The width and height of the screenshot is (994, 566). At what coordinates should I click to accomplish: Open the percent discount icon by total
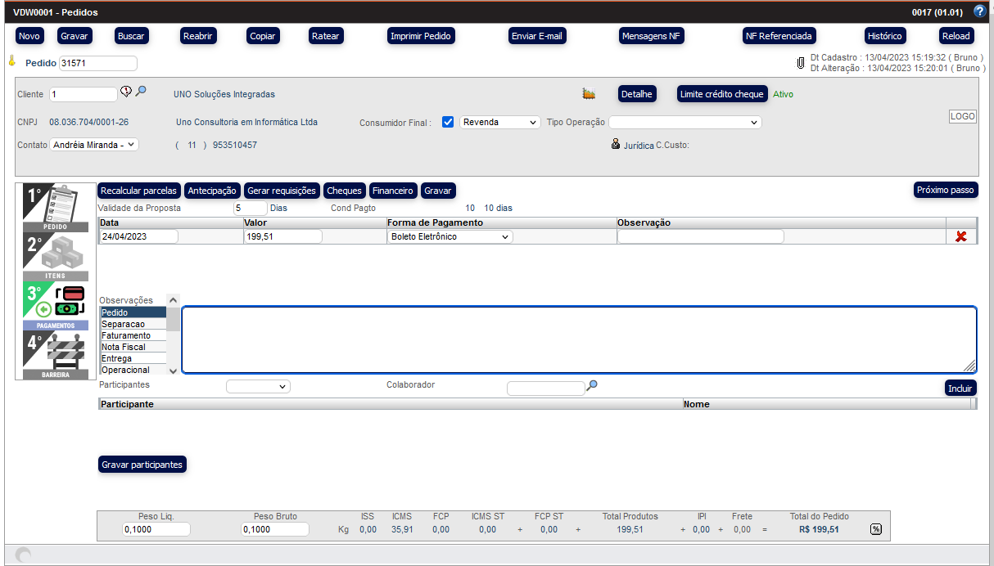point(875,529)
